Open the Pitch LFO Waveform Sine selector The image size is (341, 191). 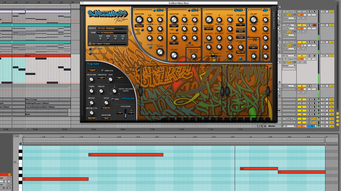coord(106,118)
